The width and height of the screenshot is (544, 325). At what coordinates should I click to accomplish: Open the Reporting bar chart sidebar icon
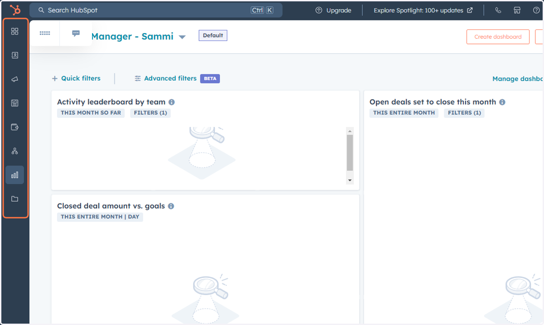(15, 175)
